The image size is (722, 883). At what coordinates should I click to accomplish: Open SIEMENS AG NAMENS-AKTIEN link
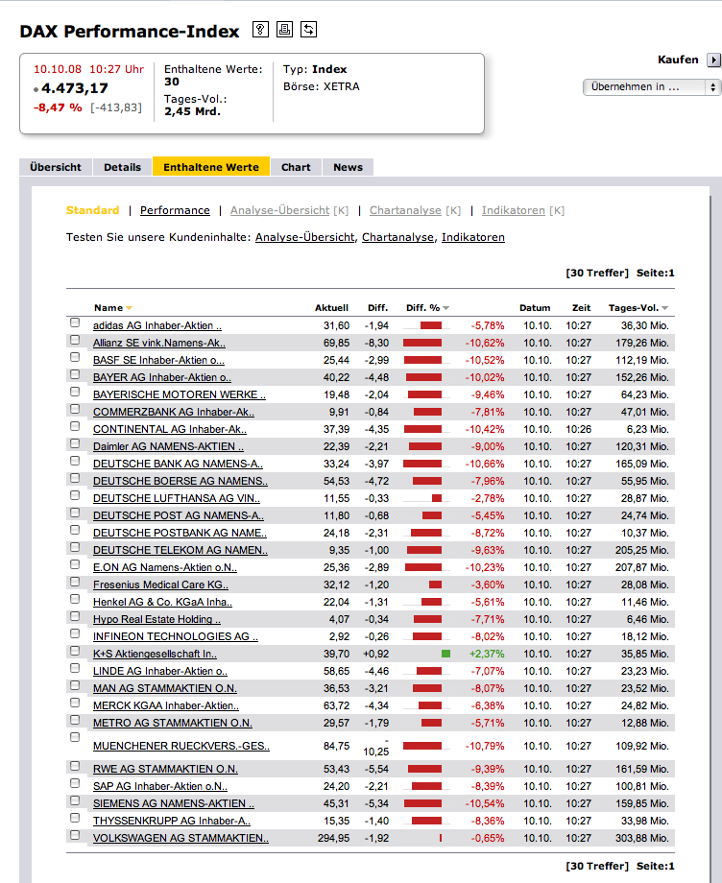pyautogui.click(x=174, y=803)
